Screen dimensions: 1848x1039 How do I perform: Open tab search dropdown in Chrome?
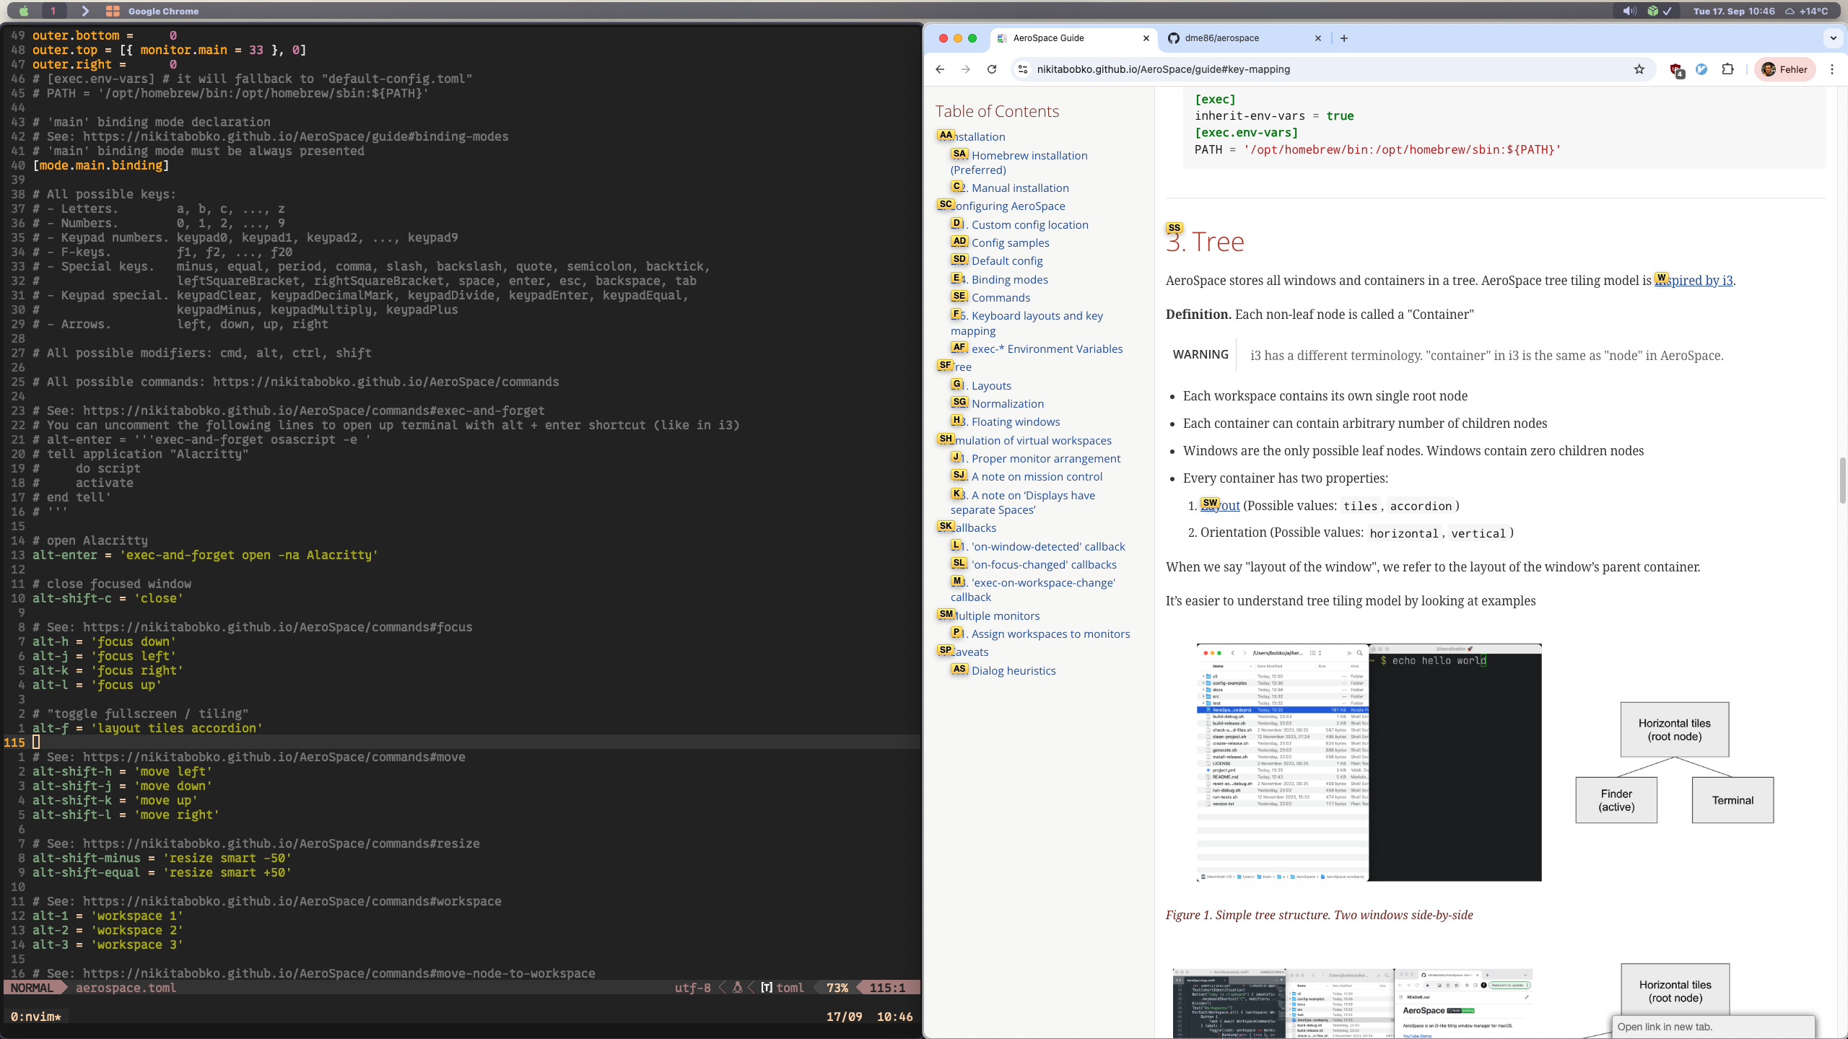(x=1833, y=38)
